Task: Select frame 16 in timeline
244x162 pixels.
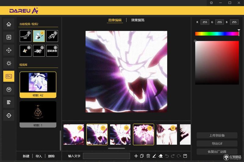Action: (x=74, y=135)
